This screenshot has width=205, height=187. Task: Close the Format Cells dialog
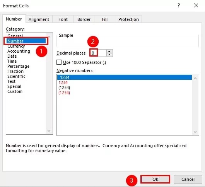pos(196,6)
